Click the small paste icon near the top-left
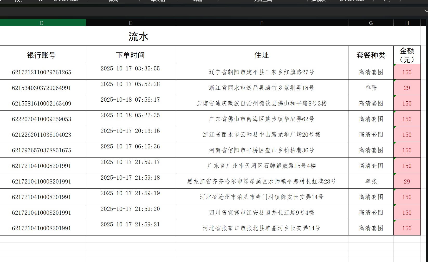This screenshot has height=262, width=428. (x=40, y=1)
